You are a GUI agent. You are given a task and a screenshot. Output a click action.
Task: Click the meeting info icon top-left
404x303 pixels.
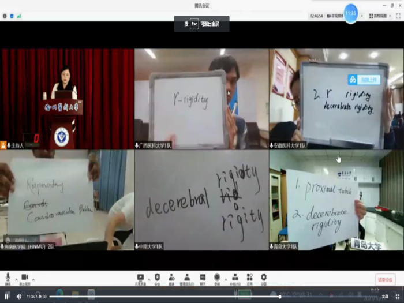tap(5, 16)
